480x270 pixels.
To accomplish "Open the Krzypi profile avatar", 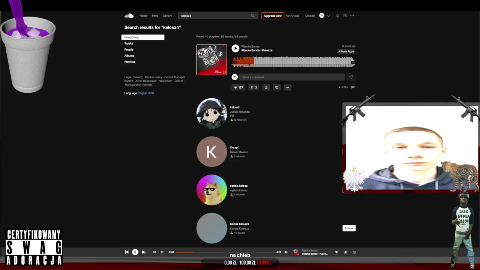I will (x=211, y=151).
